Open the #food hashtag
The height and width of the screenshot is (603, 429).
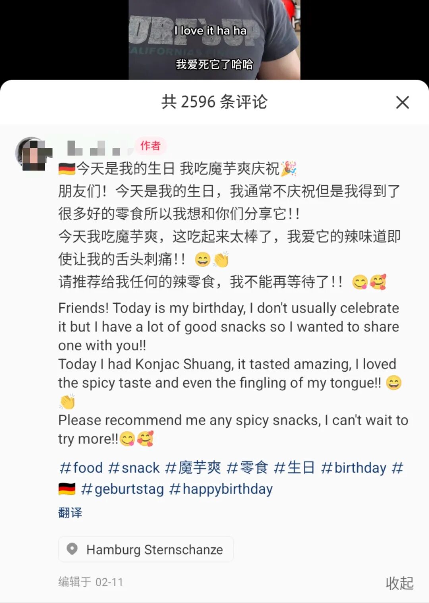point(81,468)
